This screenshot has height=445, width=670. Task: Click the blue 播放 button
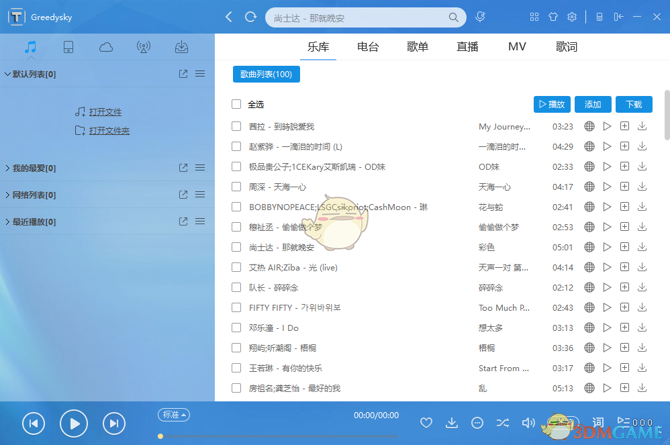552,104
